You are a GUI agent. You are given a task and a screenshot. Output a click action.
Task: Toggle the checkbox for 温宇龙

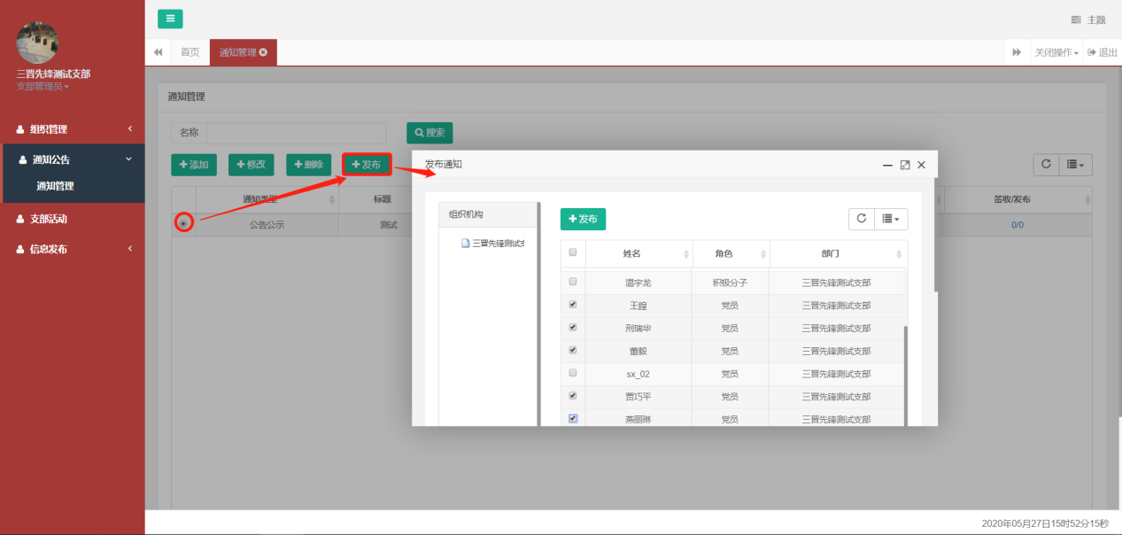(573, 282)
